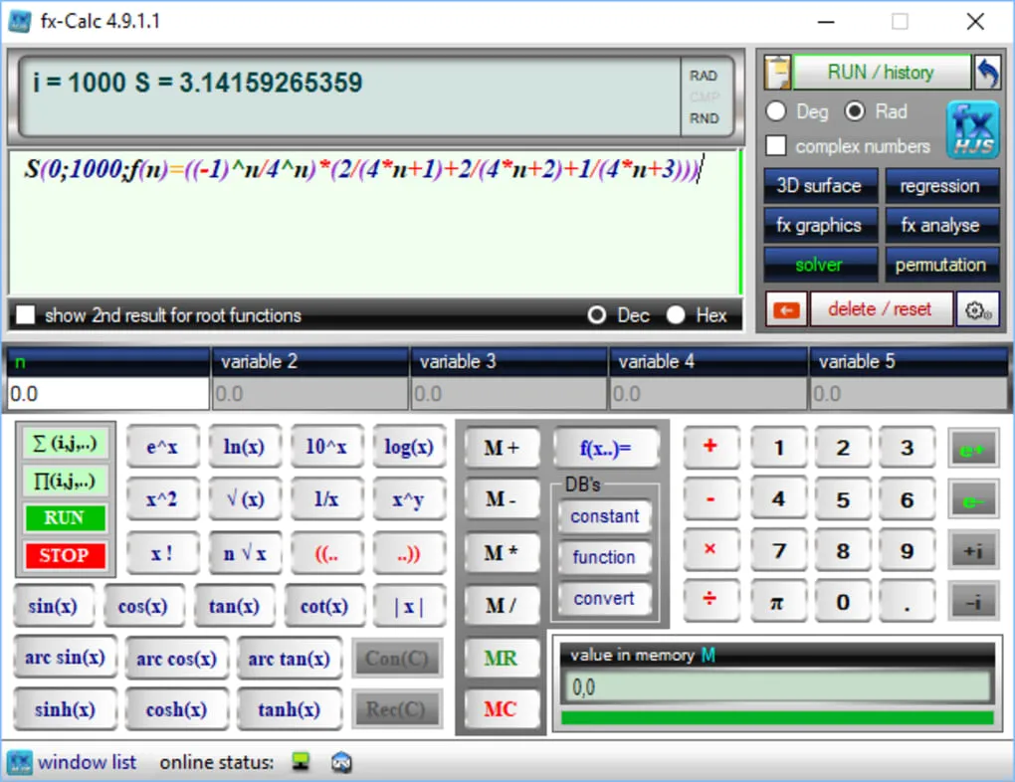Click the fx HJS logo icon
1015x782 pixels.
tap(972, 129)
